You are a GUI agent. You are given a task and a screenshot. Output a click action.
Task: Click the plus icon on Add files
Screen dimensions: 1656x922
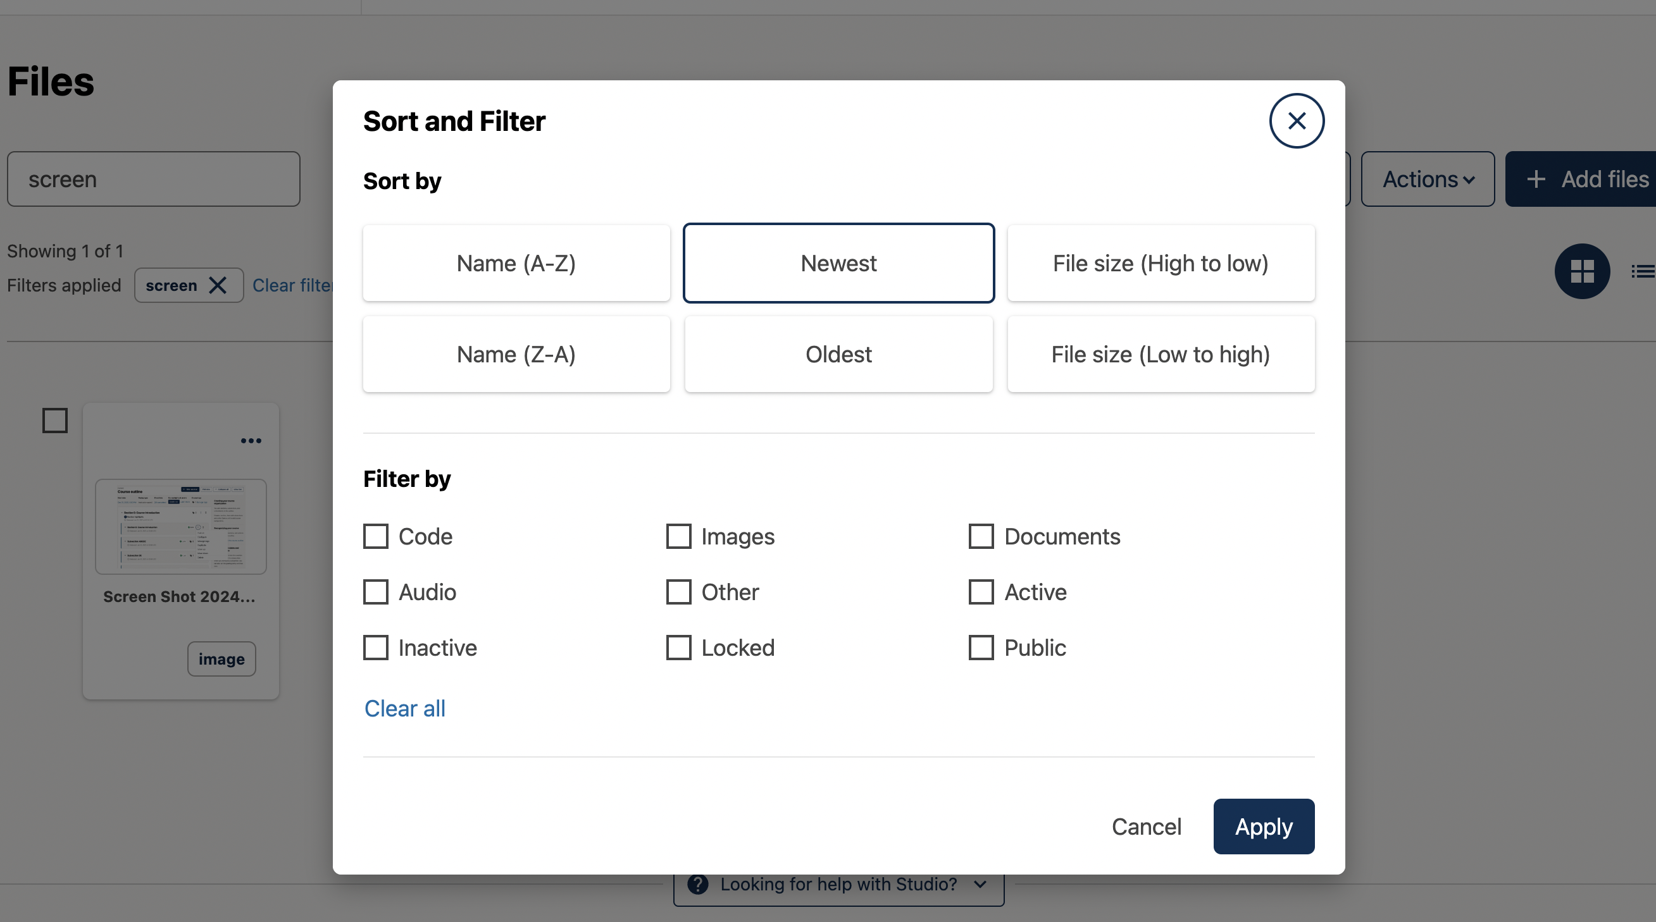click(x=1536, y=179)
